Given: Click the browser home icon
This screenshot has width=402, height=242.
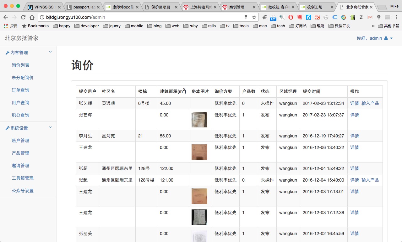Looking at the screenshot, I should 32,17.
